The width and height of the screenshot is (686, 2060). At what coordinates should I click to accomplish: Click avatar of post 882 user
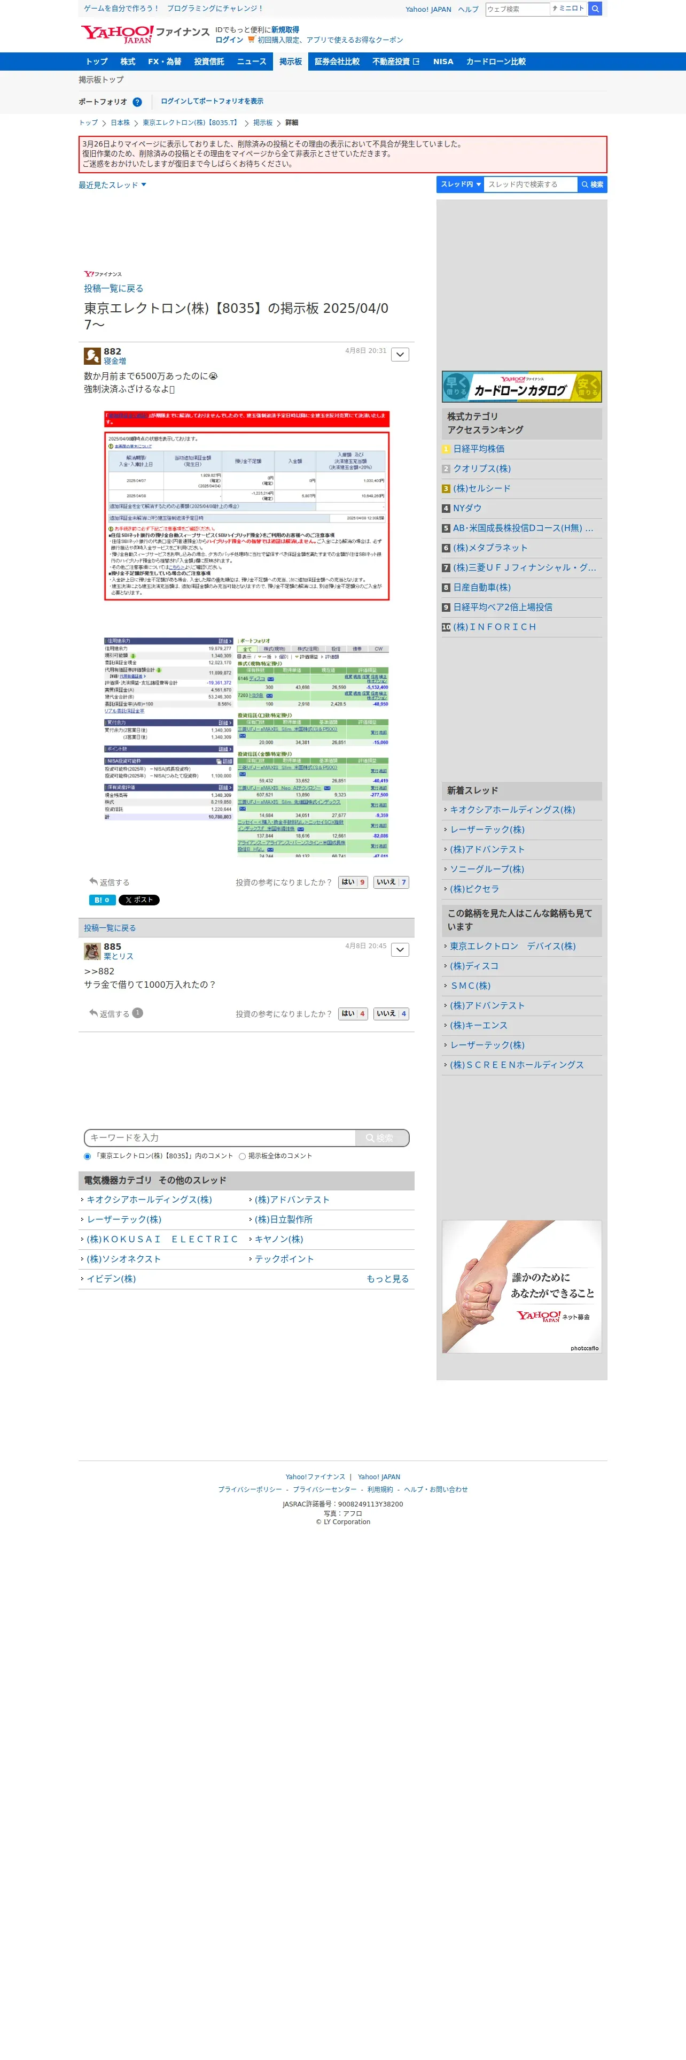click(92, 356)
